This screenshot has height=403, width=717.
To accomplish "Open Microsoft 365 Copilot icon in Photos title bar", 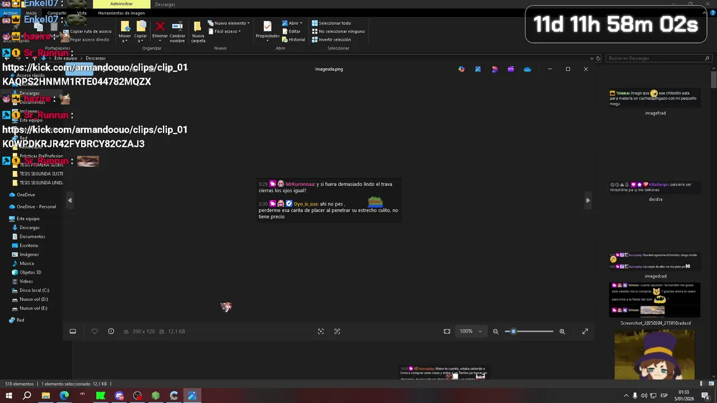I will pos(462,69).
